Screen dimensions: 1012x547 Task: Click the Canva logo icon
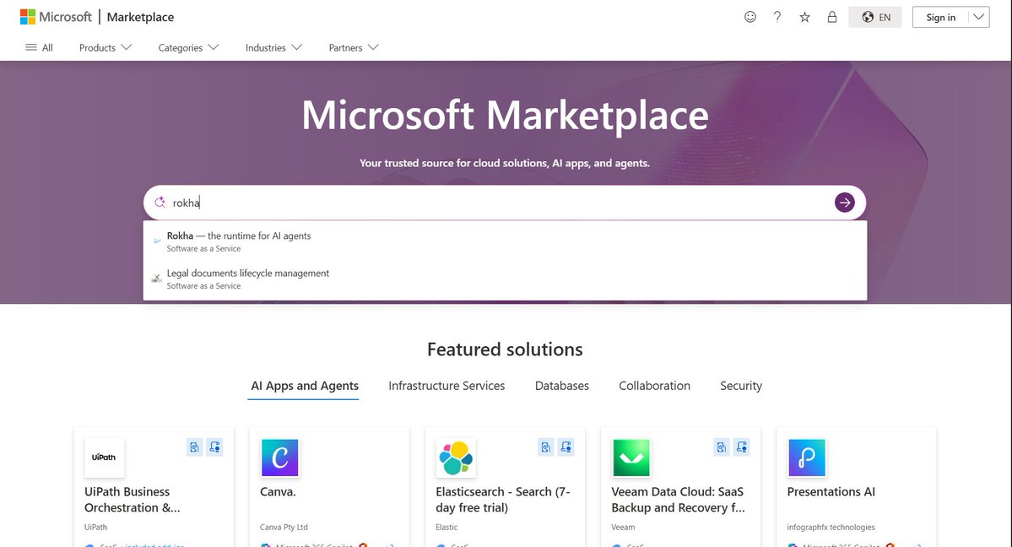[280, 458]
